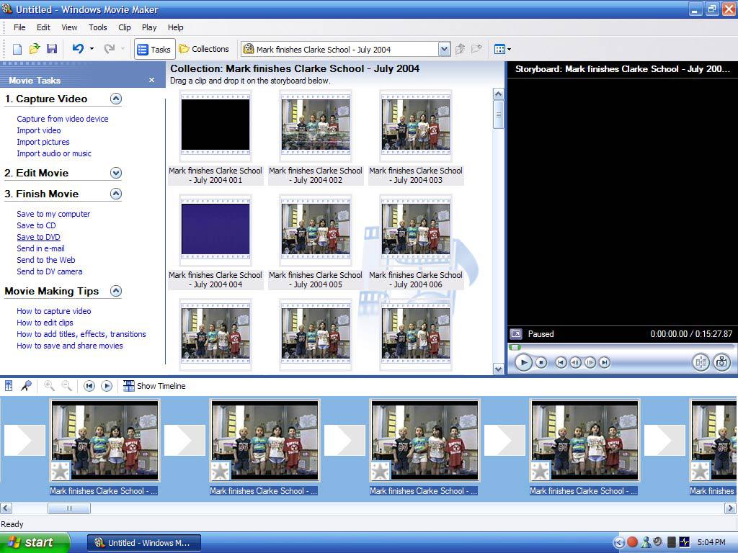Click the Stop button in the monitor
Viewport: 738px width, 553px height.
[x=541, y=363]
